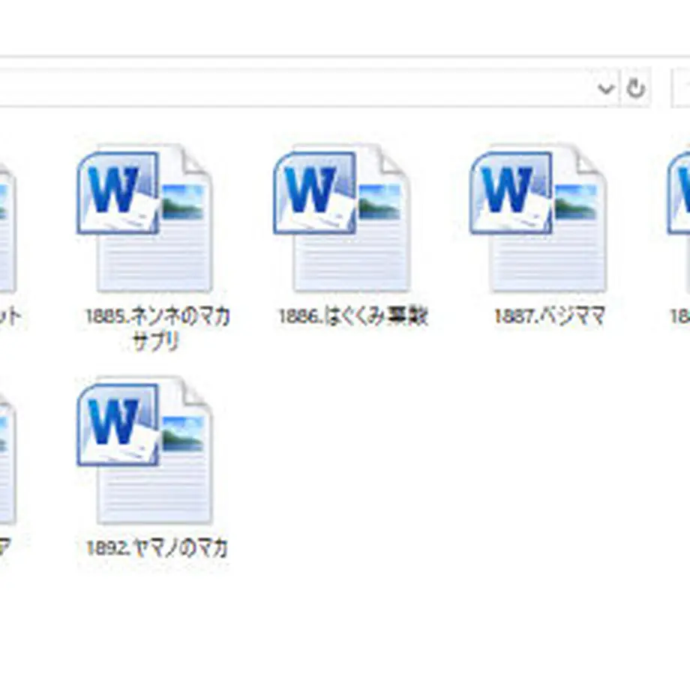Image resolution: width=690 pixels, height=690 pixels.
Task: Select the Word file icon for 1887.ベジママ
Action: tap(538, 218)
